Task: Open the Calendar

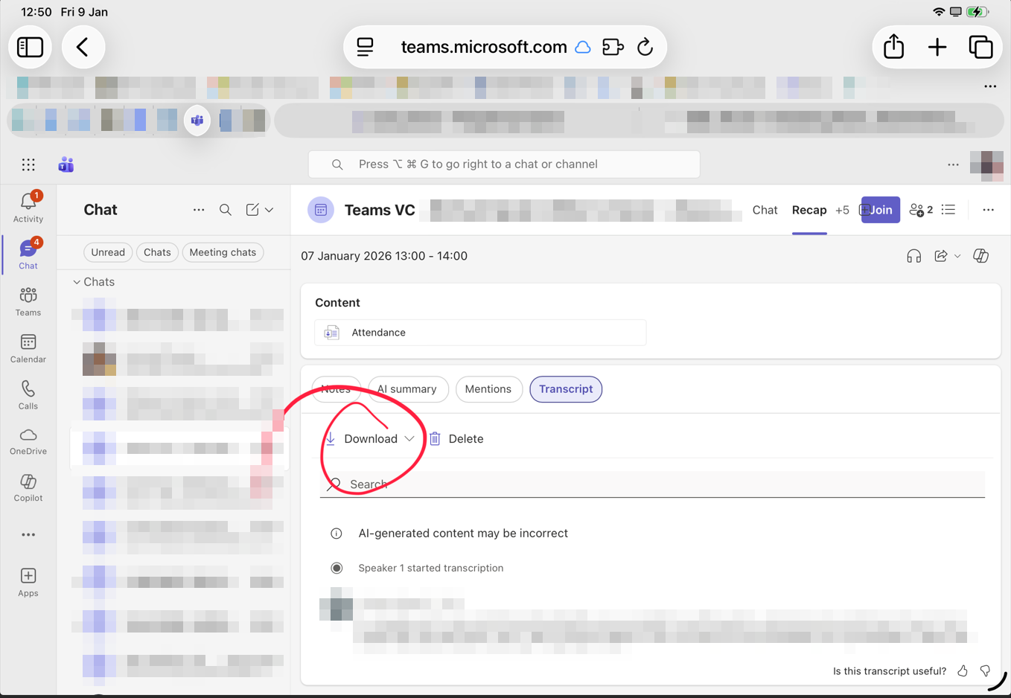Action: click(28, 348)
